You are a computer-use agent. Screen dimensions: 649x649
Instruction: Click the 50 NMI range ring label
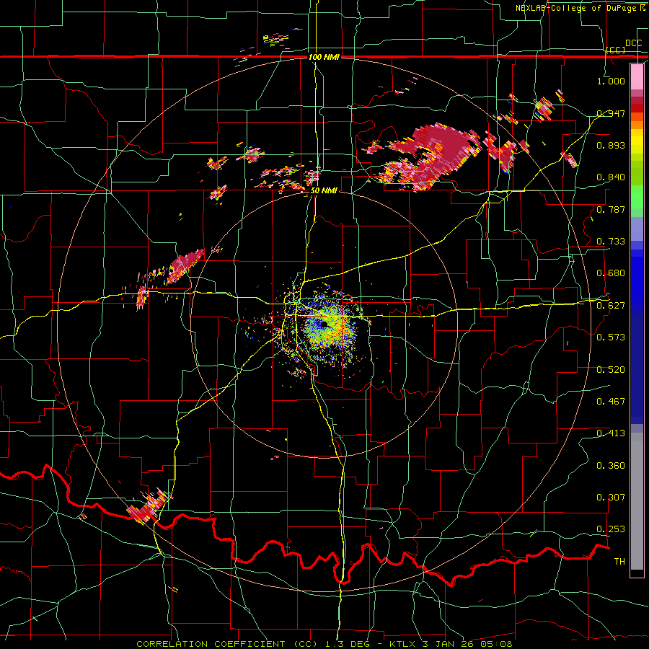[324, 191]
